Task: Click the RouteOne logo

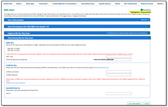Action: tap(145, 10)
